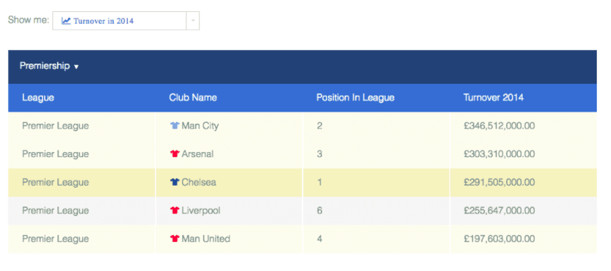Click the Man United shirt icon
Screen dimensions: 611x271
174,239
